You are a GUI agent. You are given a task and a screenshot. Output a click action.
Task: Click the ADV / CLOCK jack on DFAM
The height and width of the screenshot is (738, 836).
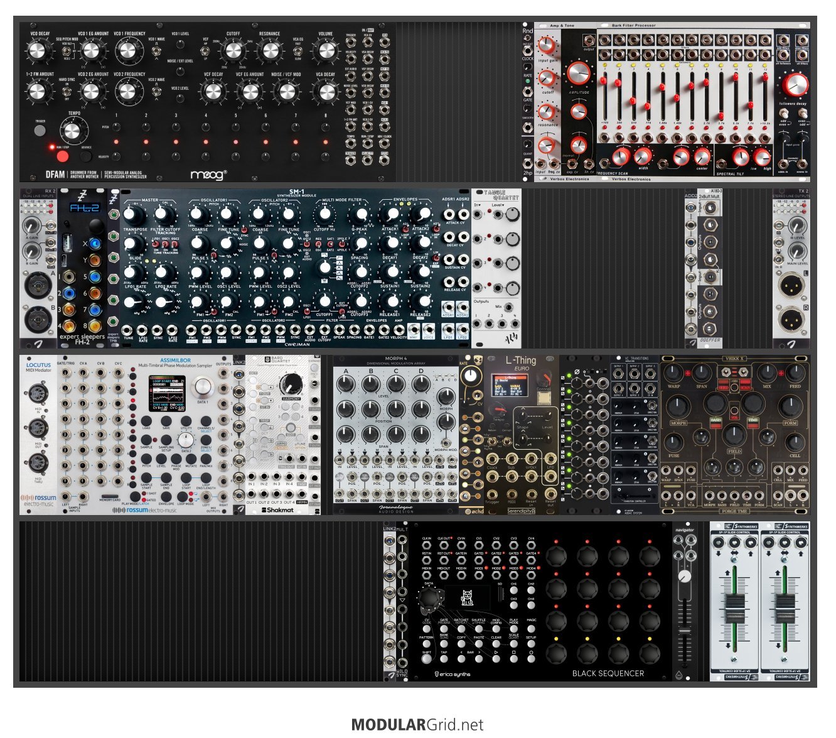point(384,142)
